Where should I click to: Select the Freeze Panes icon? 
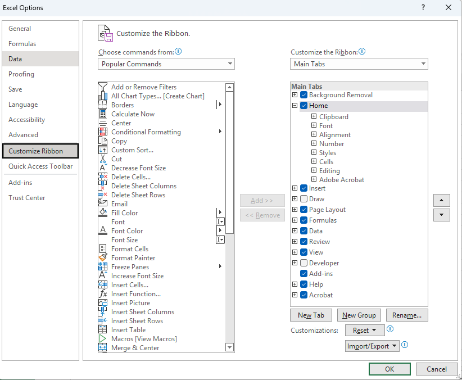103,267
